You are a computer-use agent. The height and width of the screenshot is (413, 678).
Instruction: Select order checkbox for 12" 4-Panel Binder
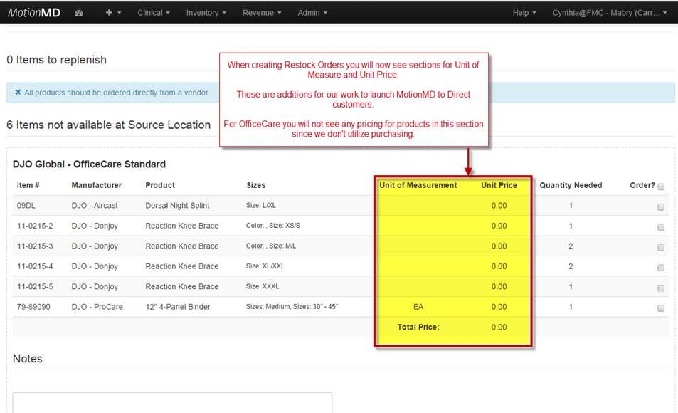coord(661,308)
